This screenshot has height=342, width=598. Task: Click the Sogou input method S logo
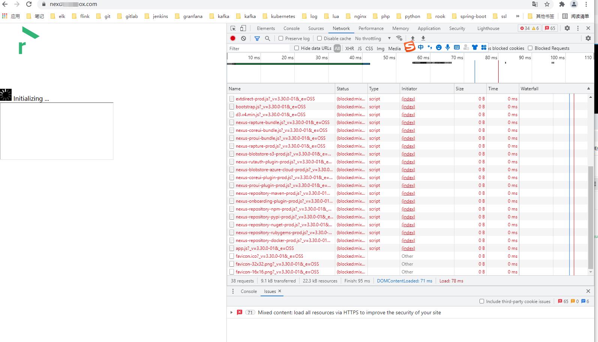click(410, 47)
